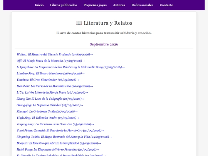Open Pequeñas joyas in the navigation bar
This screenshot has height=156, width=208.
95,5
